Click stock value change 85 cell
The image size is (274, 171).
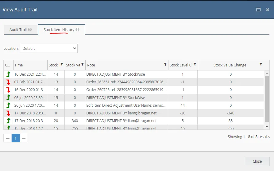230,121
